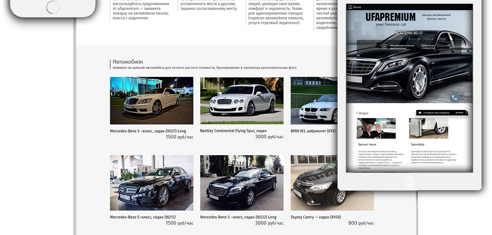Open the Трансфер suitcase thumbnail

click(x=428, y=129)
